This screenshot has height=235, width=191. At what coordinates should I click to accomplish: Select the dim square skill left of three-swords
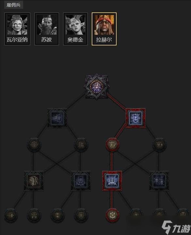tap(81, 181)
